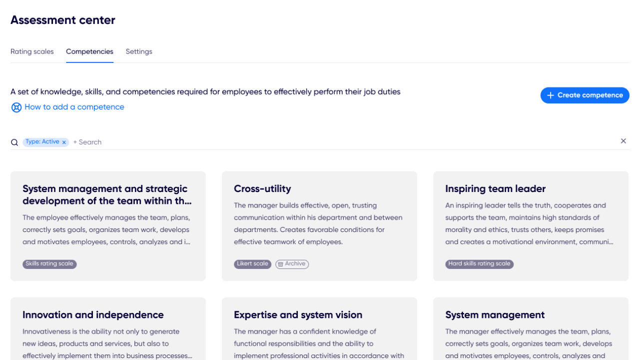Select the Competencies tab
The image size is (640, 360).
click(89, 51)
